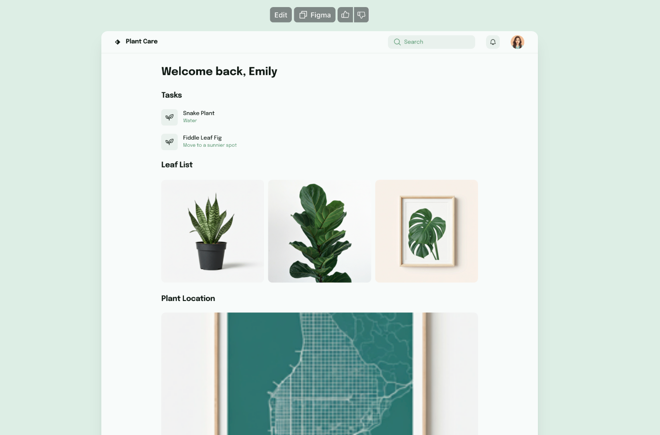Click the Leaf List section heading
660x435 pixels.
(x=177, y=165)
